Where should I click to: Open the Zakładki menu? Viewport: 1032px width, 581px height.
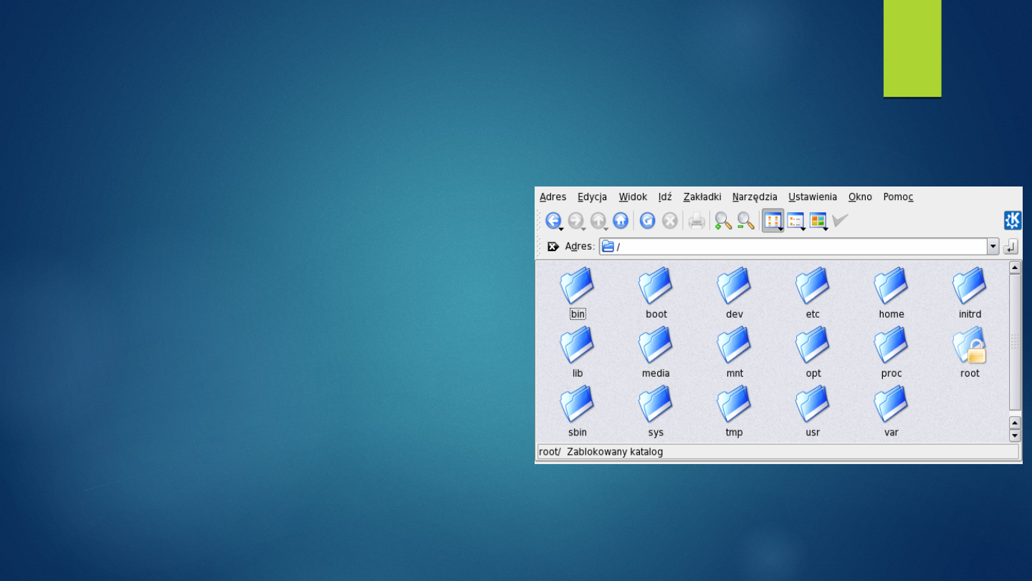[702, 197]
